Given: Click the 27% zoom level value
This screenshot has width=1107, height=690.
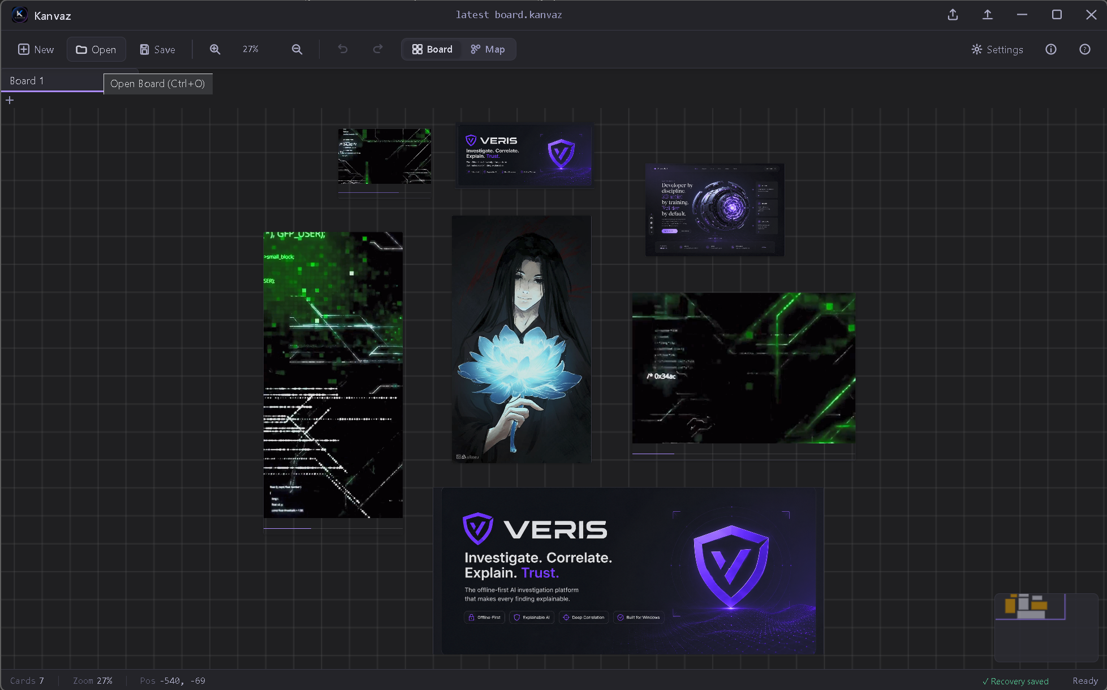Looking at the screenshot, I should pos(251,50).
